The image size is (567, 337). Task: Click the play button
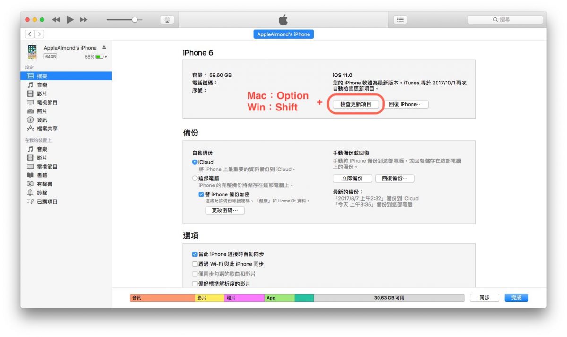tap(70, 19)
